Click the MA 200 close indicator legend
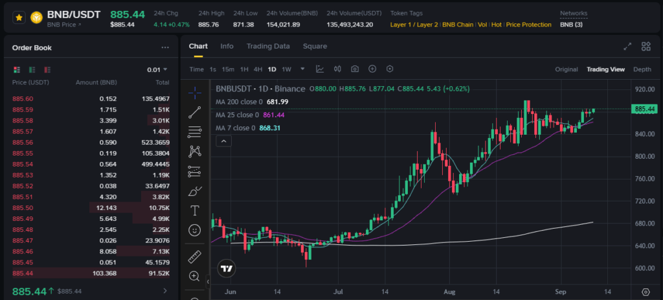The height and width of the screenshot is (300, 663). 252,102
